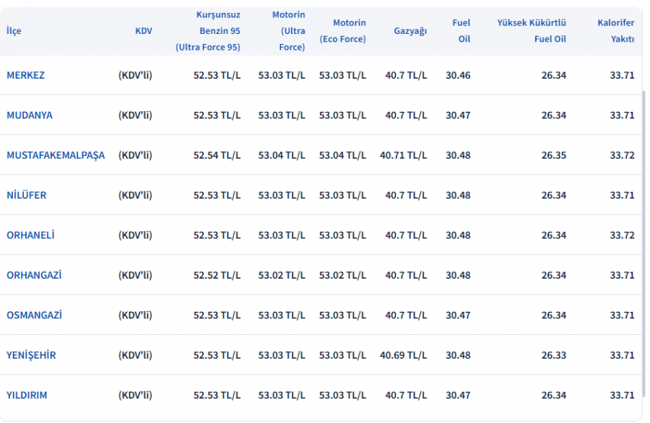Screen dimensions: 650x423
Task: Click the Gazyağı column header
Action: [x=410, y=30]
